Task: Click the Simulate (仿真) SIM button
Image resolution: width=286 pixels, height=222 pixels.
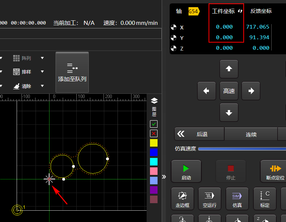Action: click(x=237, y=199)
